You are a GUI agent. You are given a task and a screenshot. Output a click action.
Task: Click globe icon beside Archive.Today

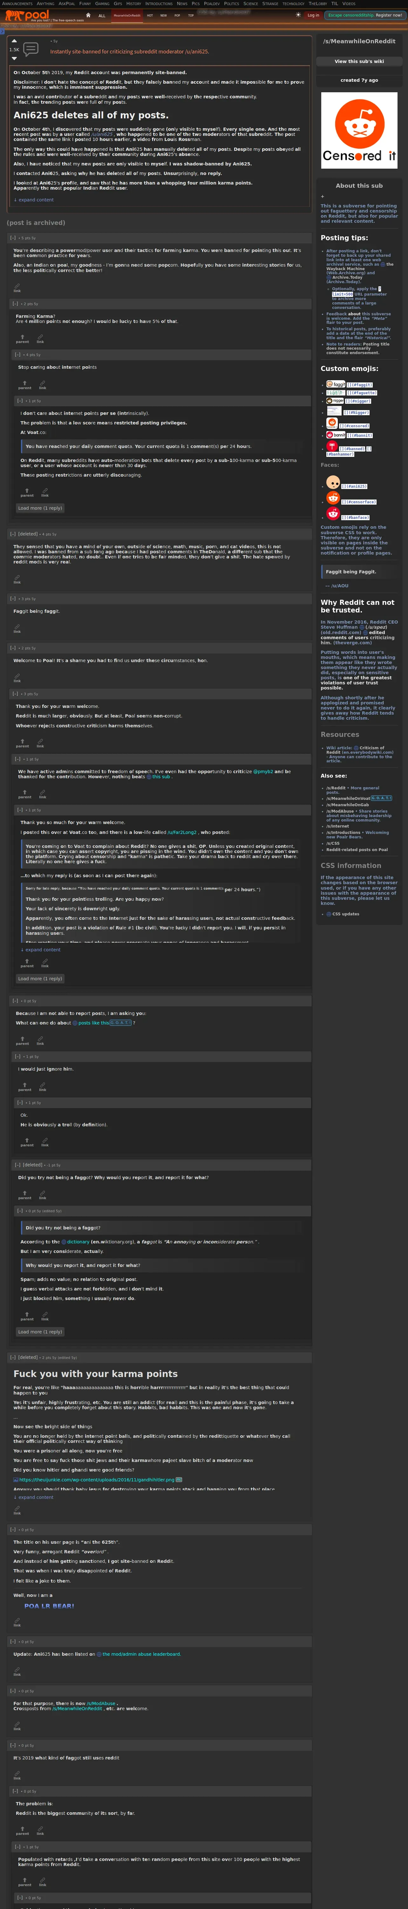pyautogui.click(x=329, y=277)
